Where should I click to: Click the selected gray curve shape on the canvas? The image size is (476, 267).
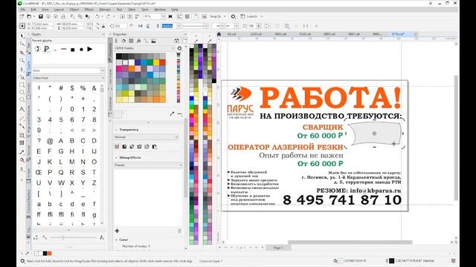pyautogui.click(x=375, y=133)
